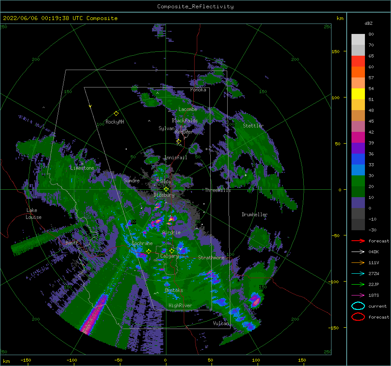This screenshot has height=366, width=391.
Task: Click the Sundre city label
Action: pos(132,180)
